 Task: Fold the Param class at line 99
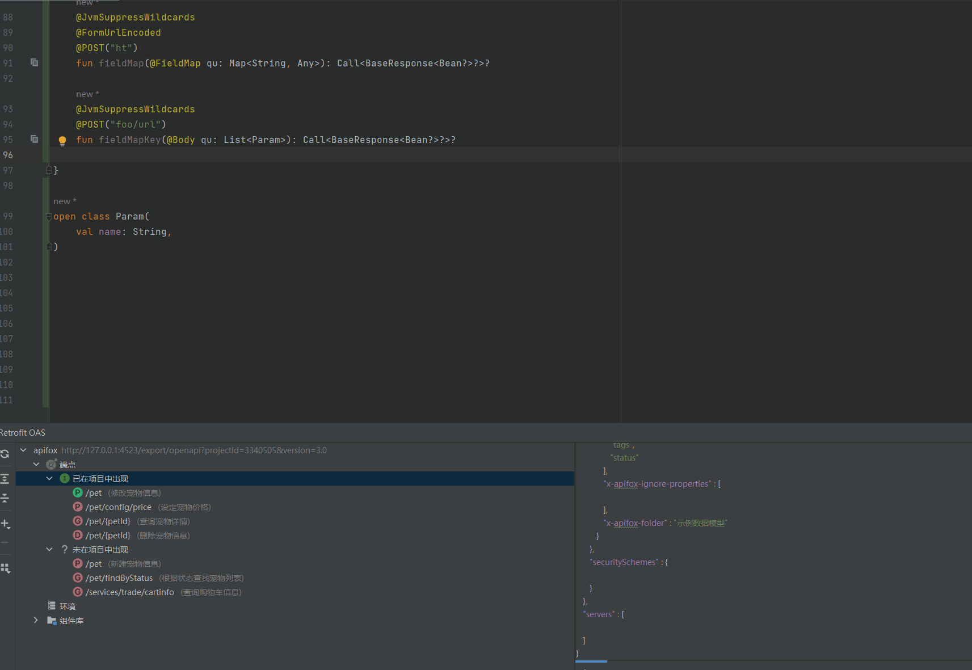(49, 217)
